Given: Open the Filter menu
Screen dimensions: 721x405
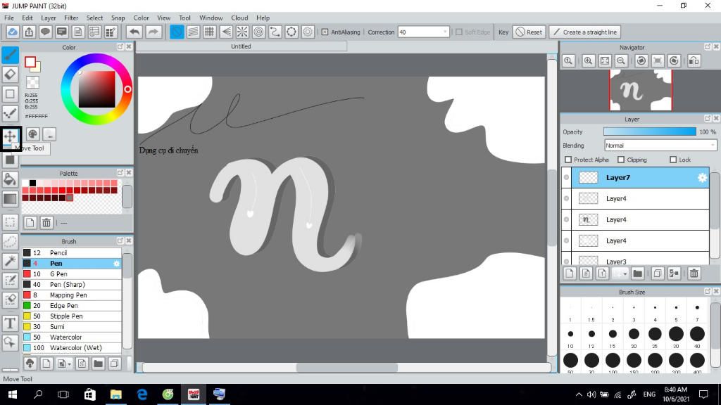Looking at the screenshot, I should tap(71, 18).
